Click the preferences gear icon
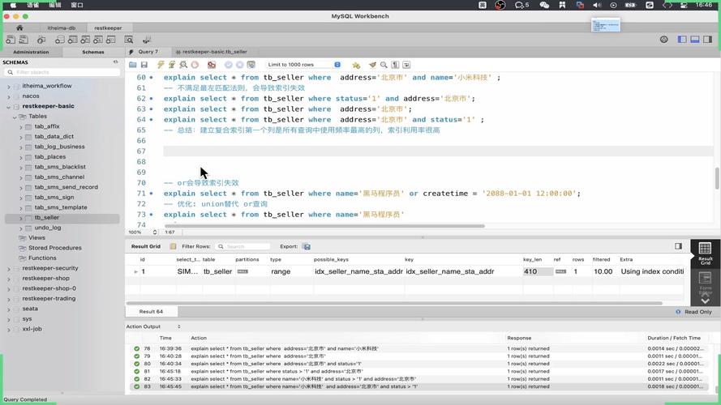The width and height of the screenshot is (721, 405). coord(664,40)
